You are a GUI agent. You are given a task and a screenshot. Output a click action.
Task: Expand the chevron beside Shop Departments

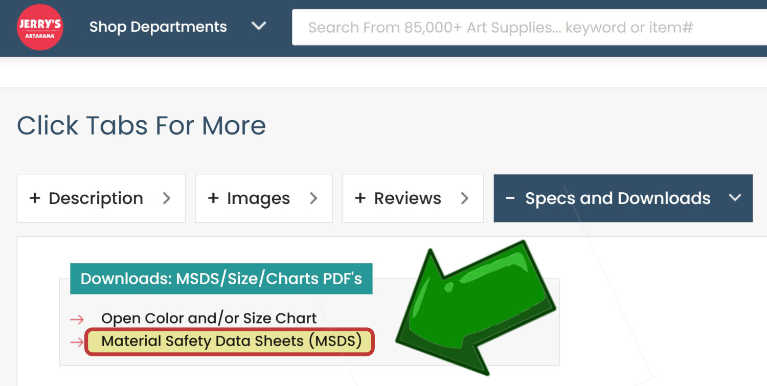click(x=259, y=26)
